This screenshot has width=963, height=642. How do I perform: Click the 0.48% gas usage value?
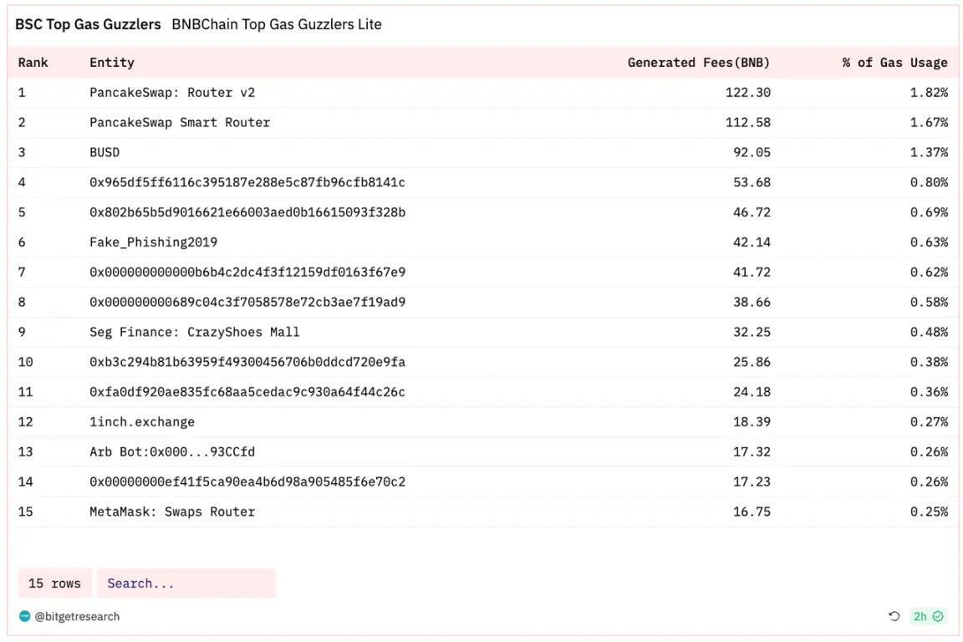pos(929,333)
